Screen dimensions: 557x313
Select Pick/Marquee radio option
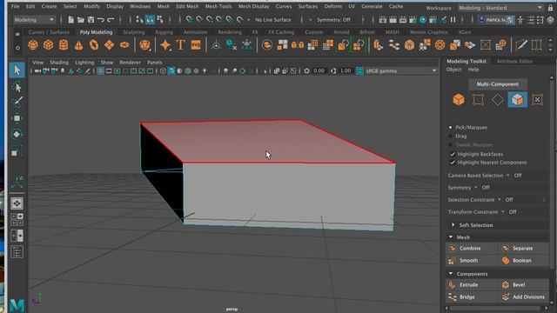point(451,128)
